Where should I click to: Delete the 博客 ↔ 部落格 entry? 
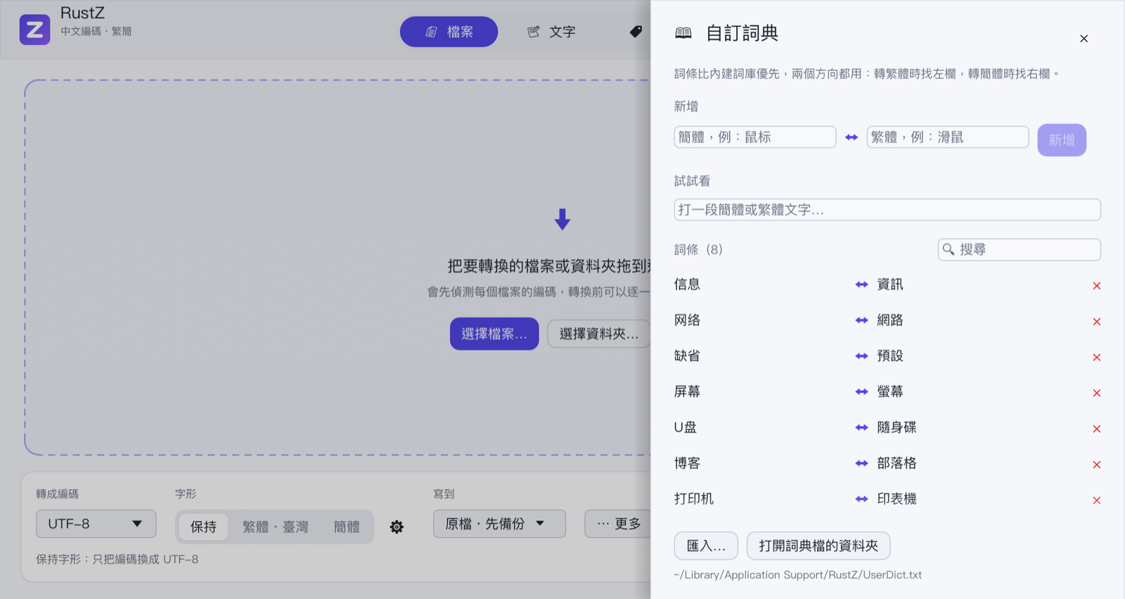click(x=1096, y=465)
